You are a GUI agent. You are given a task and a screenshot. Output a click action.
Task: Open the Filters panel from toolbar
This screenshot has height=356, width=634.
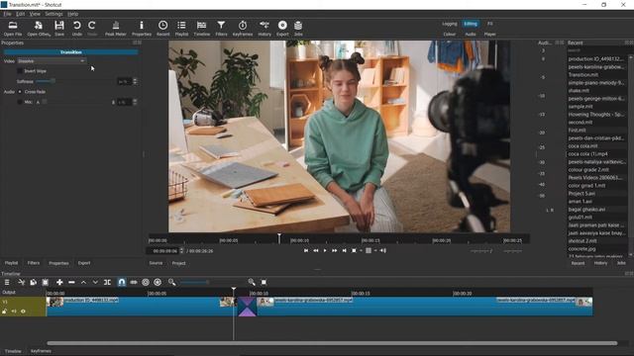click(221, 29)
